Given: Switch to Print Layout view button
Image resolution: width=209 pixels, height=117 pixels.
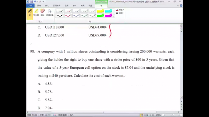Looking at the screenshot, I should 142,115.
